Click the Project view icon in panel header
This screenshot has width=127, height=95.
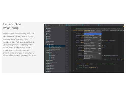click(45, 25)
